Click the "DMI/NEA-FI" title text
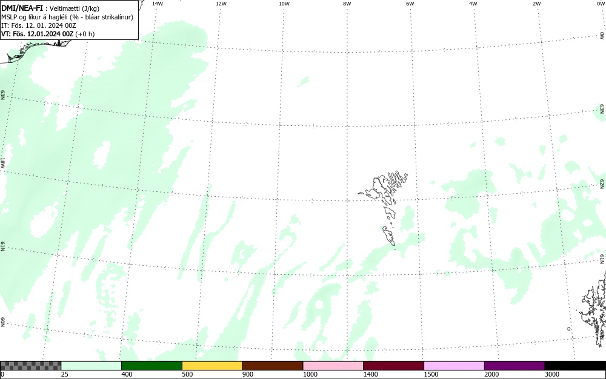Screen dimensions: 606x379 tap(22, 8)
